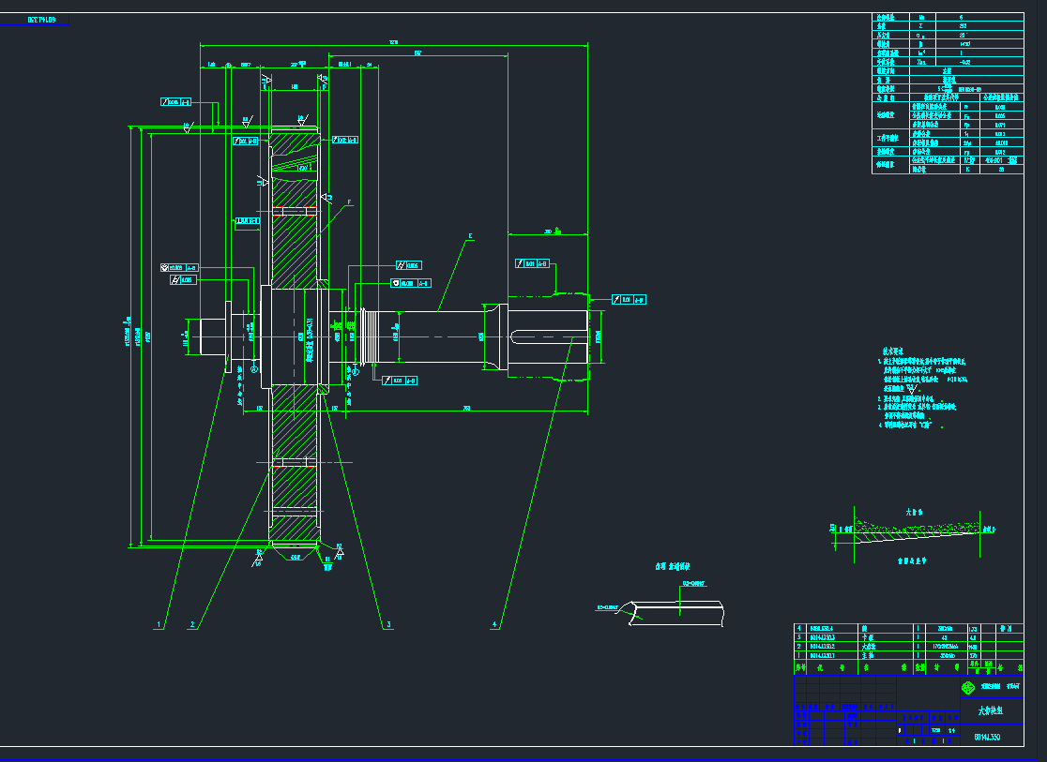Click the green company logo in title block
Viewport: 1047px width, 762px height.
pyautogui.click(x=967, y=687)
